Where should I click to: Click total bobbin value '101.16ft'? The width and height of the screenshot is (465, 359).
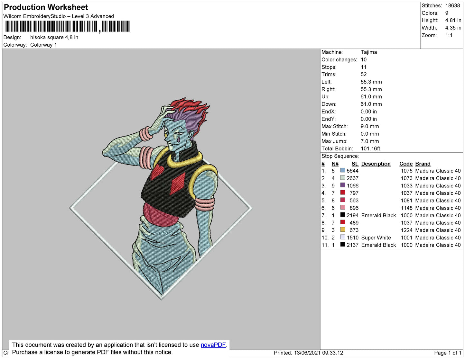click(370, 148)
